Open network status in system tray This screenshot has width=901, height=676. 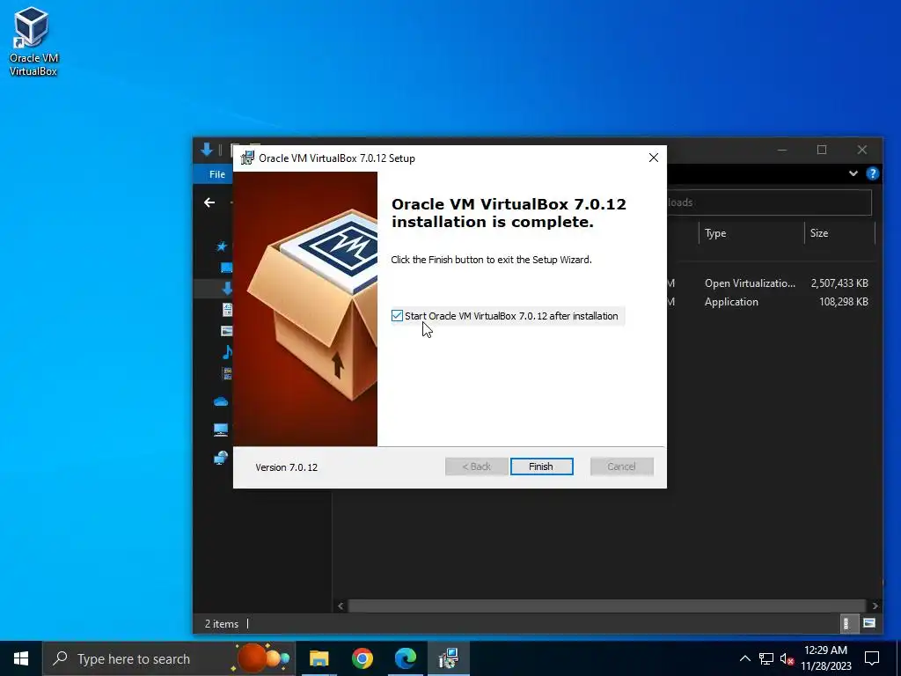[766, 658]
